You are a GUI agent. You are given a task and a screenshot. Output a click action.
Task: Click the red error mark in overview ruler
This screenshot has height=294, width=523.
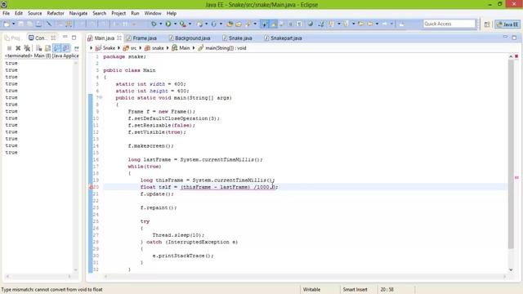click(x=516, y=178)
